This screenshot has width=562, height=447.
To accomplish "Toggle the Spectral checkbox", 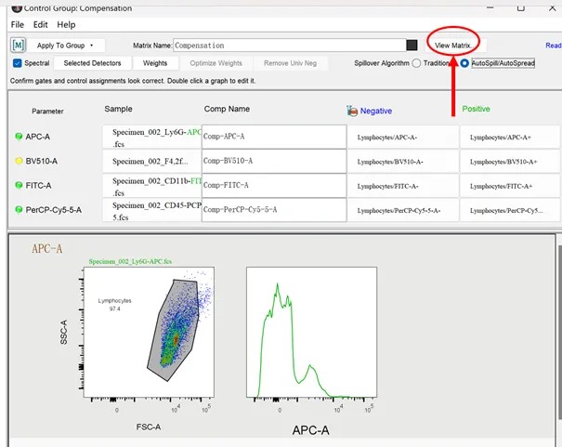I will (18, 63).
